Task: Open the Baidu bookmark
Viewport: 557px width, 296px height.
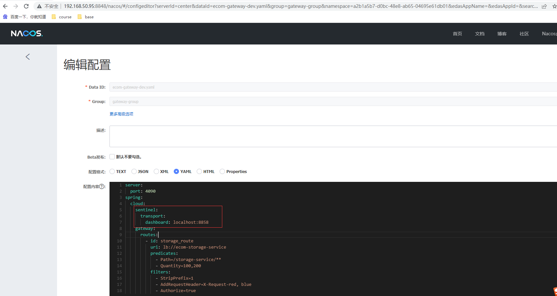Action: point(25,17)
